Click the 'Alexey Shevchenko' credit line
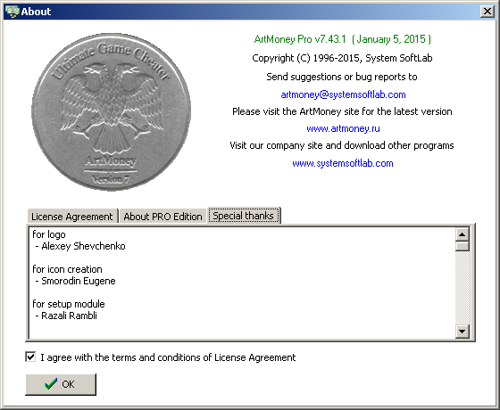Viewport: 500px width, 410px height. (x=80, y=246)
